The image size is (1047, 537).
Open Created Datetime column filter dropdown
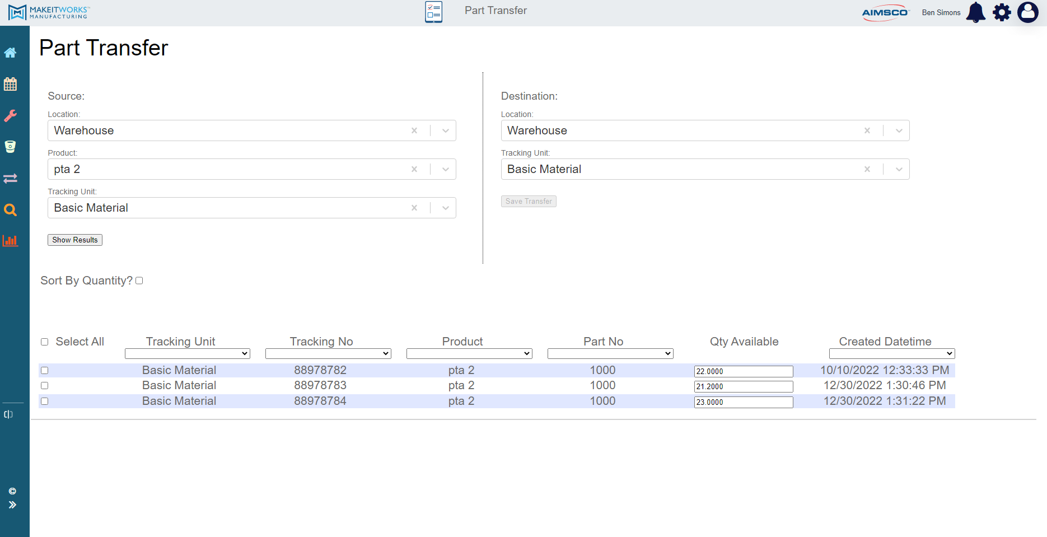pyautogui.click(x=892, y=353)
